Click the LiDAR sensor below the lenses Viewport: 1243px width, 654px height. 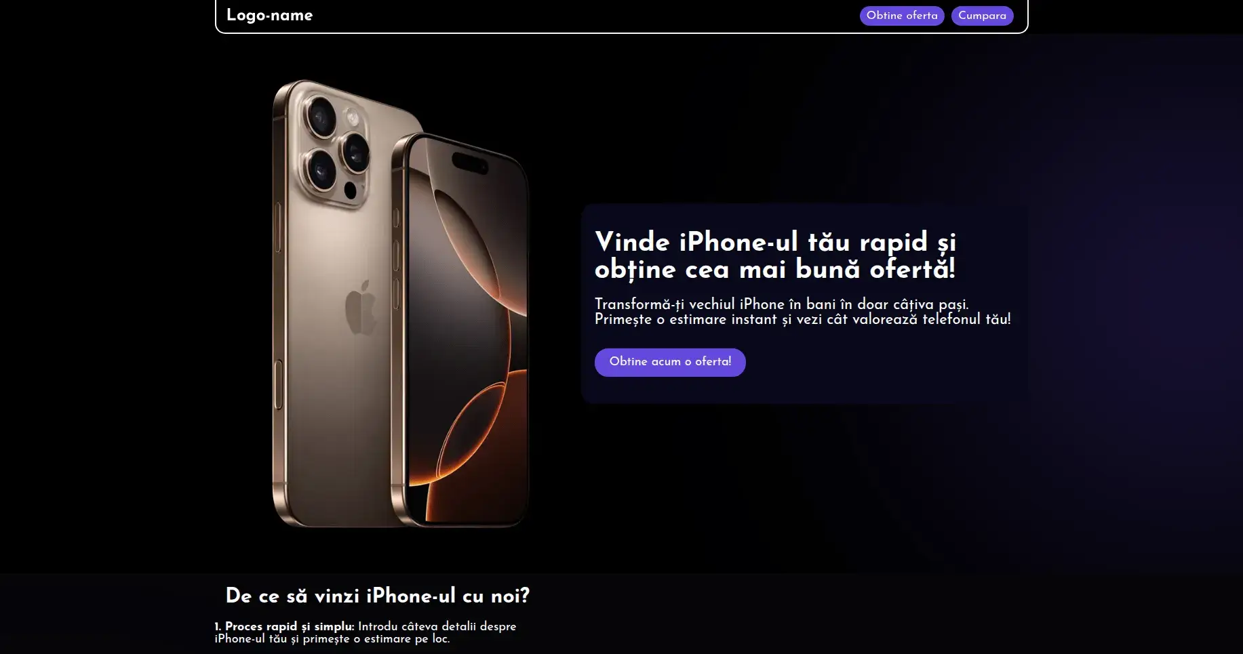point(351,190)
